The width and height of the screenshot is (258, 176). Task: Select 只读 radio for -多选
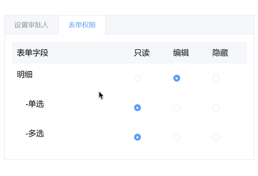click(137, 137)
